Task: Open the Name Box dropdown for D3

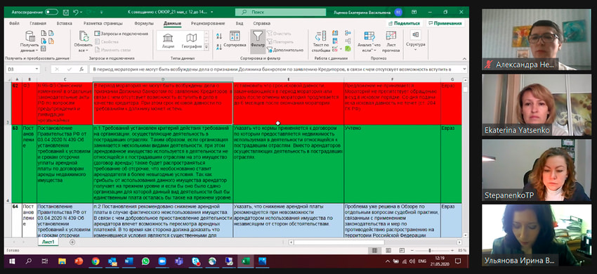Action: point(37,70)
